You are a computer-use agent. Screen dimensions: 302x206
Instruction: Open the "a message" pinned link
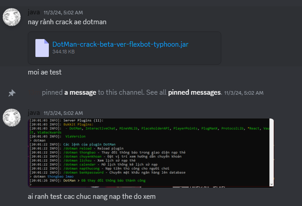tap(80, 92)
